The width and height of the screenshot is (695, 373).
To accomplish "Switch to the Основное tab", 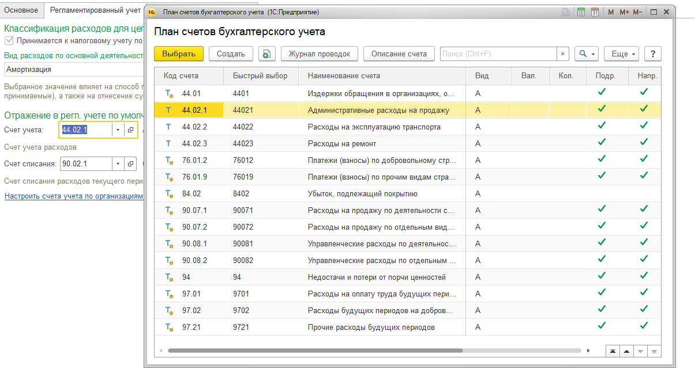I will (21, 10).
